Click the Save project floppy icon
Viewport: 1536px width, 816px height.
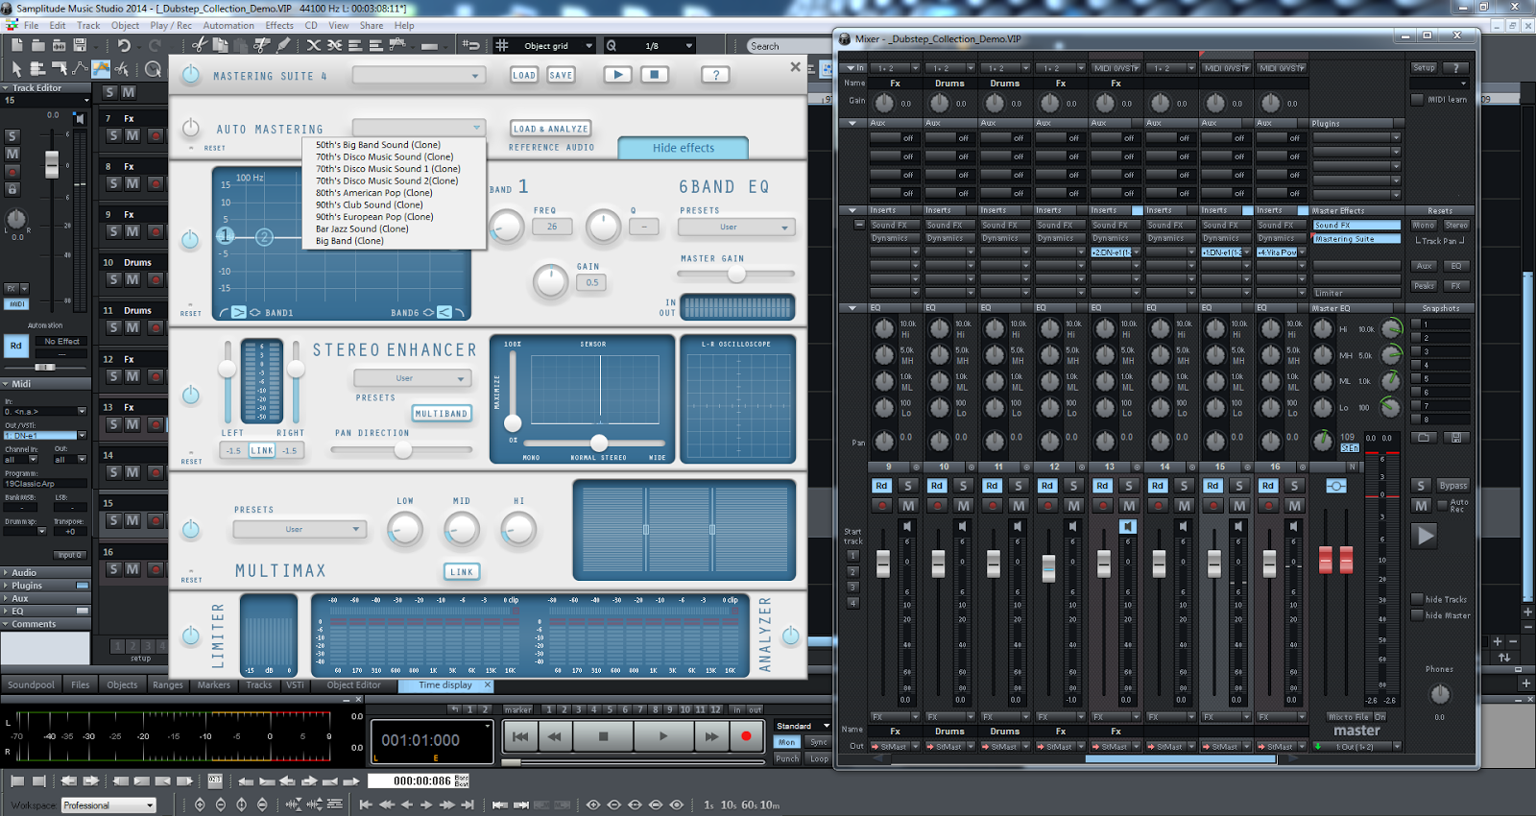pos(80,45)
